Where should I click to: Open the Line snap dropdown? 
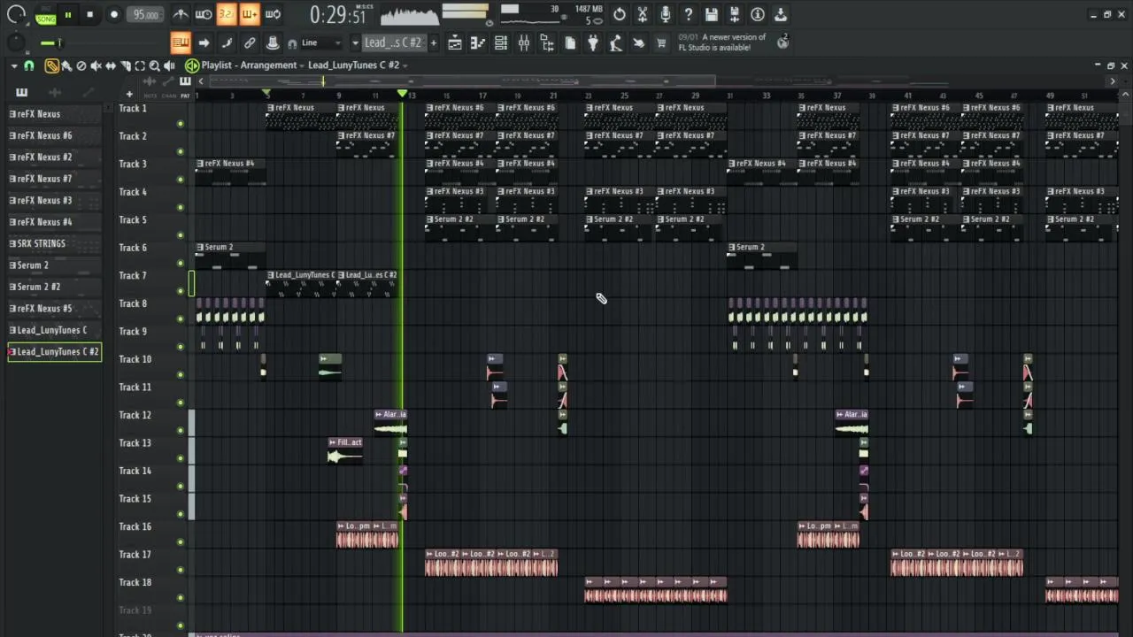[x=320, y=42]
